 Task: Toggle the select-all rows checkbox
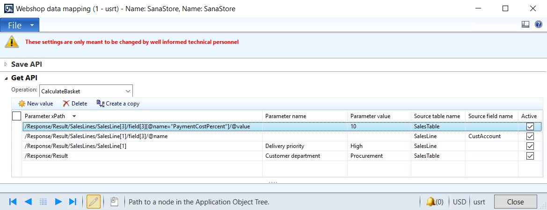coord(16,116)
